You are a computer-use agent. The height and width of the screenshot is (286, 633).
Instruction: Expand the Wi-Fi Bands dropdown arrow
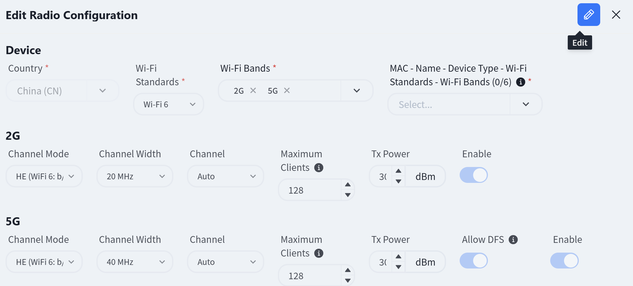(357, 90)
